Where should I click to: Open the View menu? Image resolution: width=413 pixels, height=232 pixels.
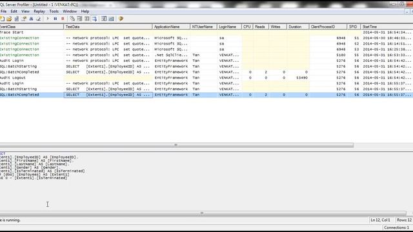pos(25,12)
